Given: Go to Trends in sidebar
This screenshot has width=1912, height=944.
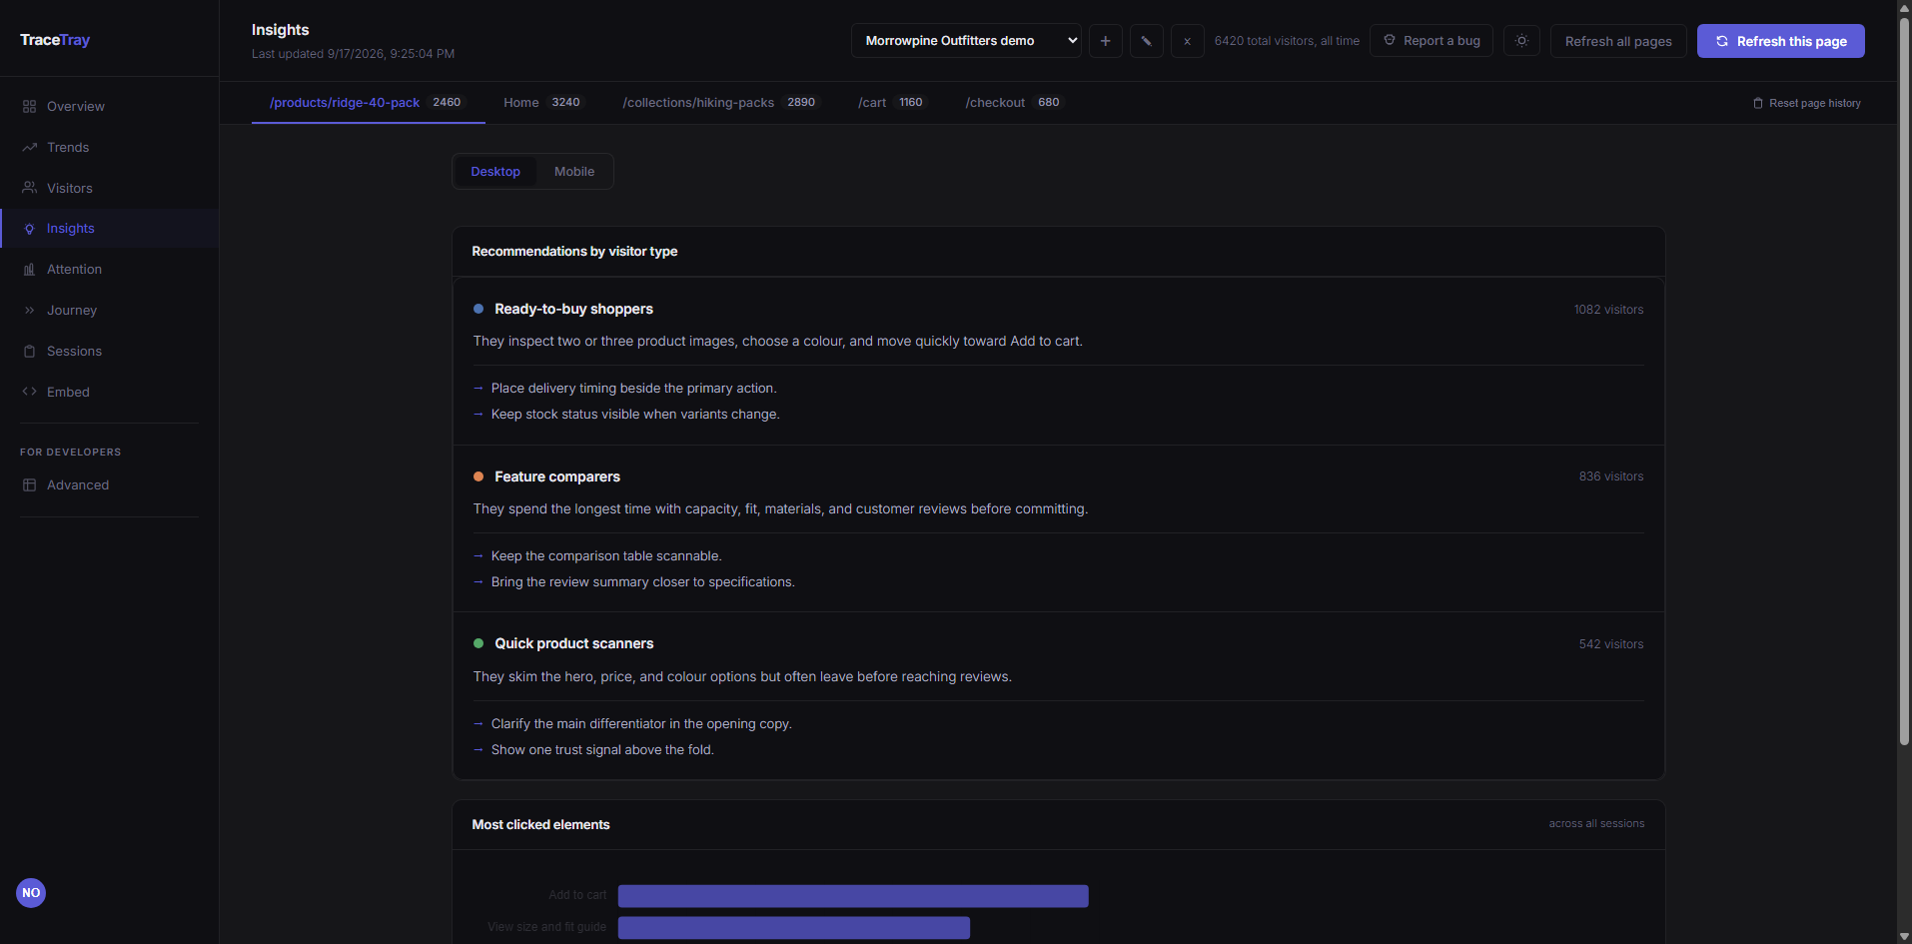Looking at the screenshot, I should pos(109,147).
